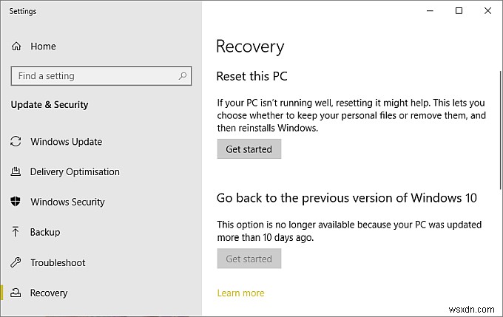Click the Home house icon
503x317 pixels.
tap(16, 47)
